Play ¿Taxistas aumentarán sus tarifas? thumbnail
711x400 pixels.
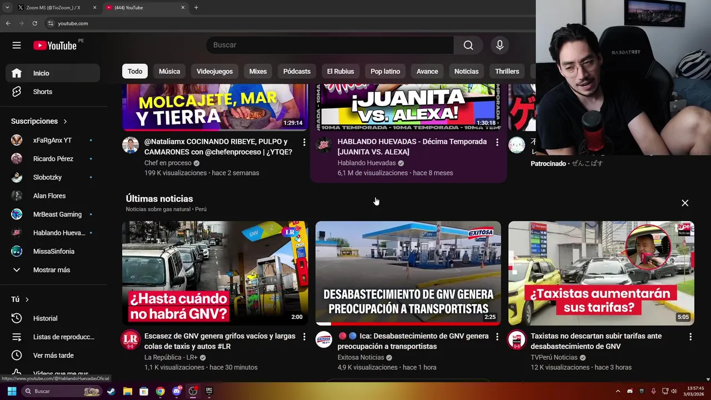(601, 273)
